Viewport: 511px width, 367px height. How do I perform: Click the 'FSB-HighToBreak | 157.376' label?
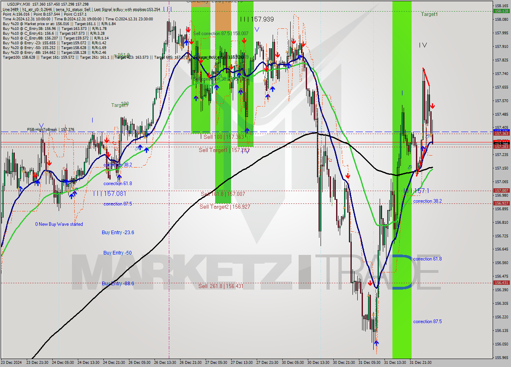tap(51, 130)
